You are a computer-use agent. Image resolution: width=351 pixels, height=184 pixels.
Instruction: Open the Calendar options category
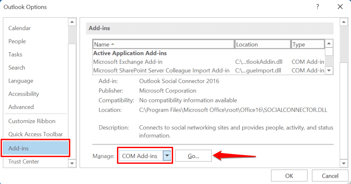point(20,28)
